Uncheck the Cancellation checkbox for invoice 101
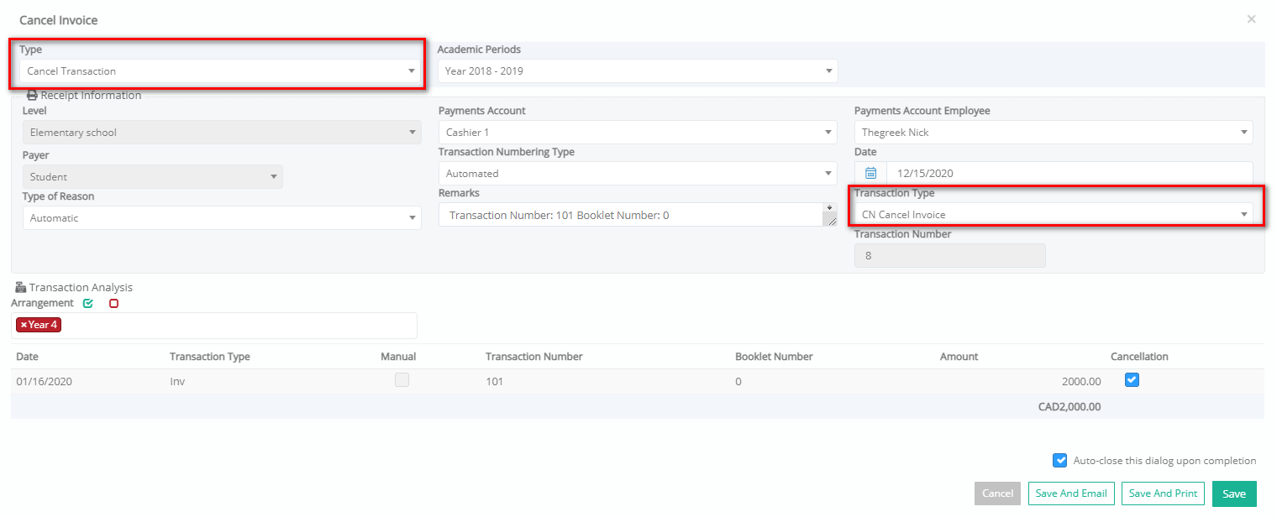Image resolution: width=1277 pixels, height=517 pixels. [1132, 380]
